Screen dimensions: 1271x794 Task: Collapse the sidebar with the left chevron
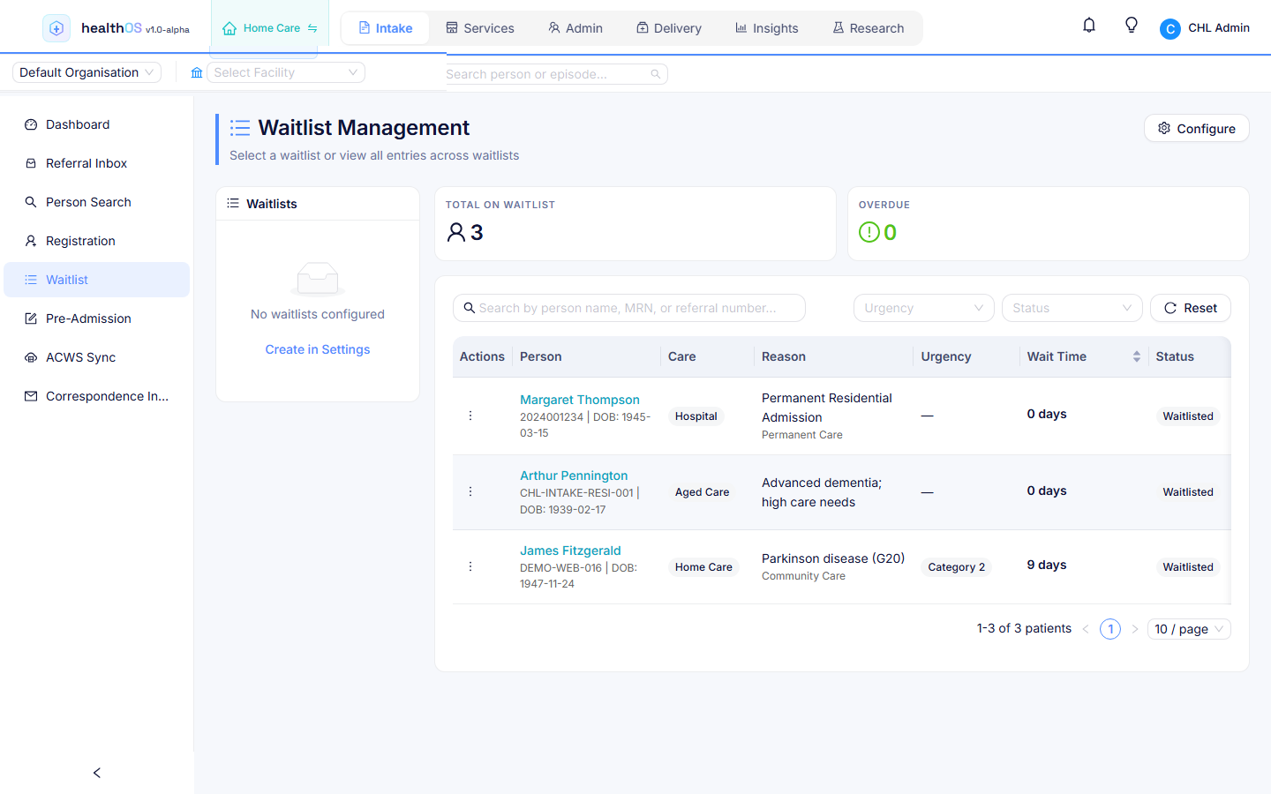pos(97,773)
